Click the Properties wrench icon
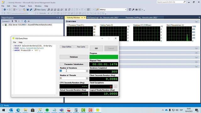Image resolution: width=201 pixels, height=113 pixels. pyautogui.click(x=133, y=10)
